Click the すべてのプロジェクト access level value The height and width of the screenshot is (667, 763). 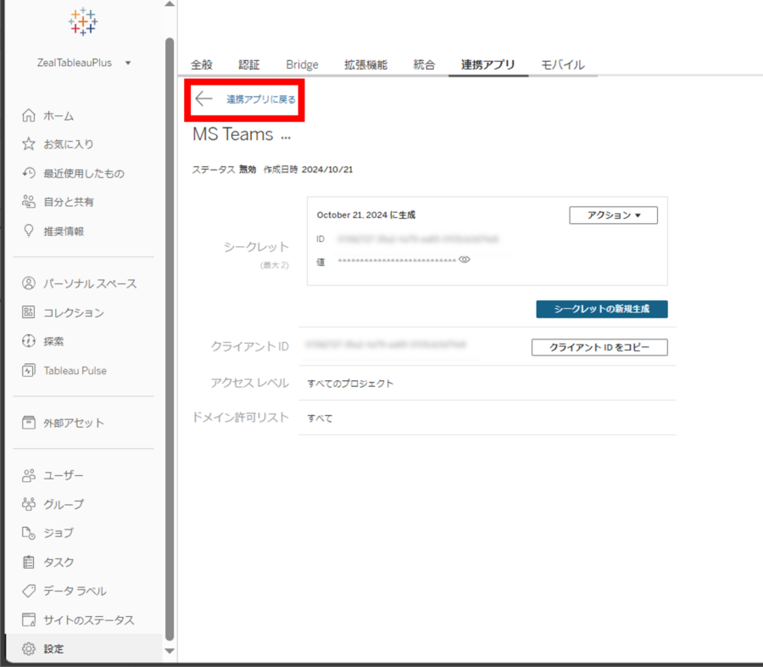[350, 384]
